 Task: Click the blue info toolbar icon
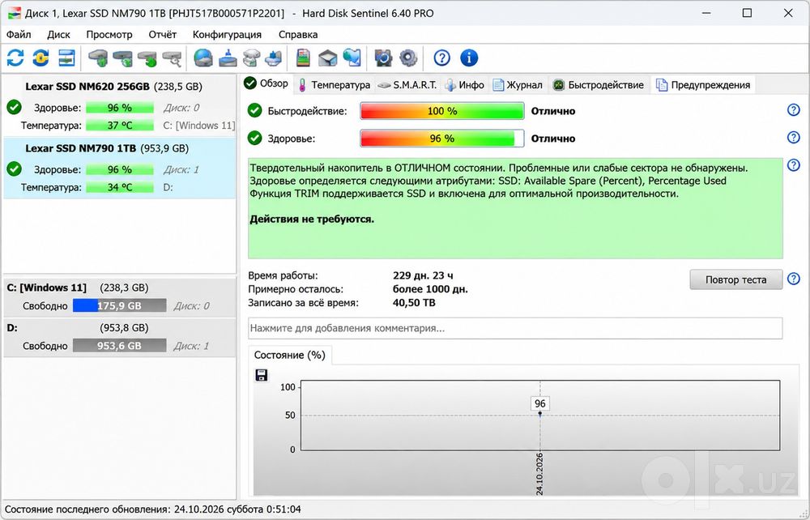point(469,58)
